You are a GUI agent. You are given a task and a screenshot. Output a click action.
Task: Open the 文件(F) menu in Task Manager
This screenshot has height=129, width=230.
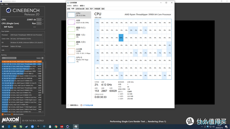click(x=69, y=6)
